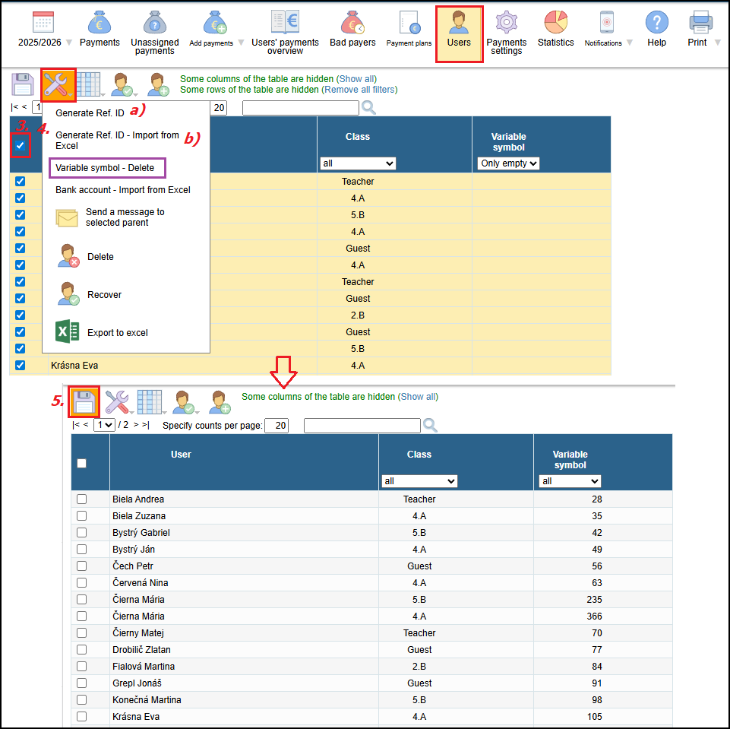Open Payments settings gear icon
The image size is (730, 729).
[x=506, y=23]
